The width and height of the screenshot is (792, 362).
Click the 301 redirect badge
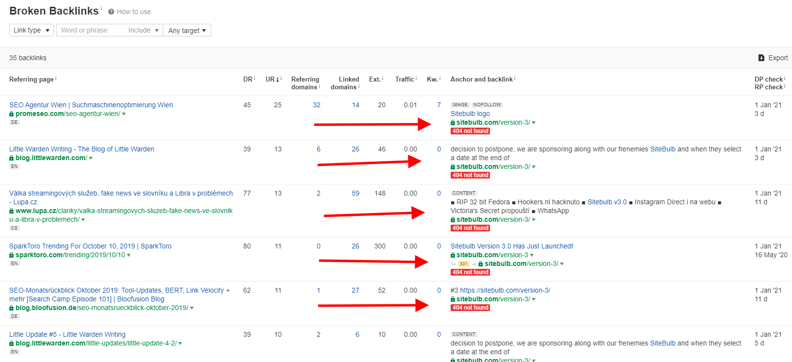pyautogui.click(x=464, y=264)
